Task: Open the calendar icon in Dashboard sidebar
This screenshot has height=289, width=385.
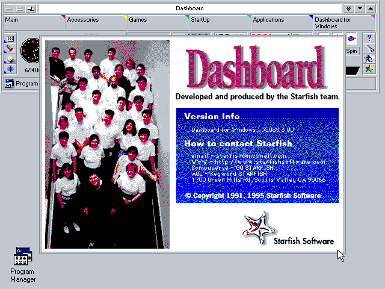Action: [10, 39]
